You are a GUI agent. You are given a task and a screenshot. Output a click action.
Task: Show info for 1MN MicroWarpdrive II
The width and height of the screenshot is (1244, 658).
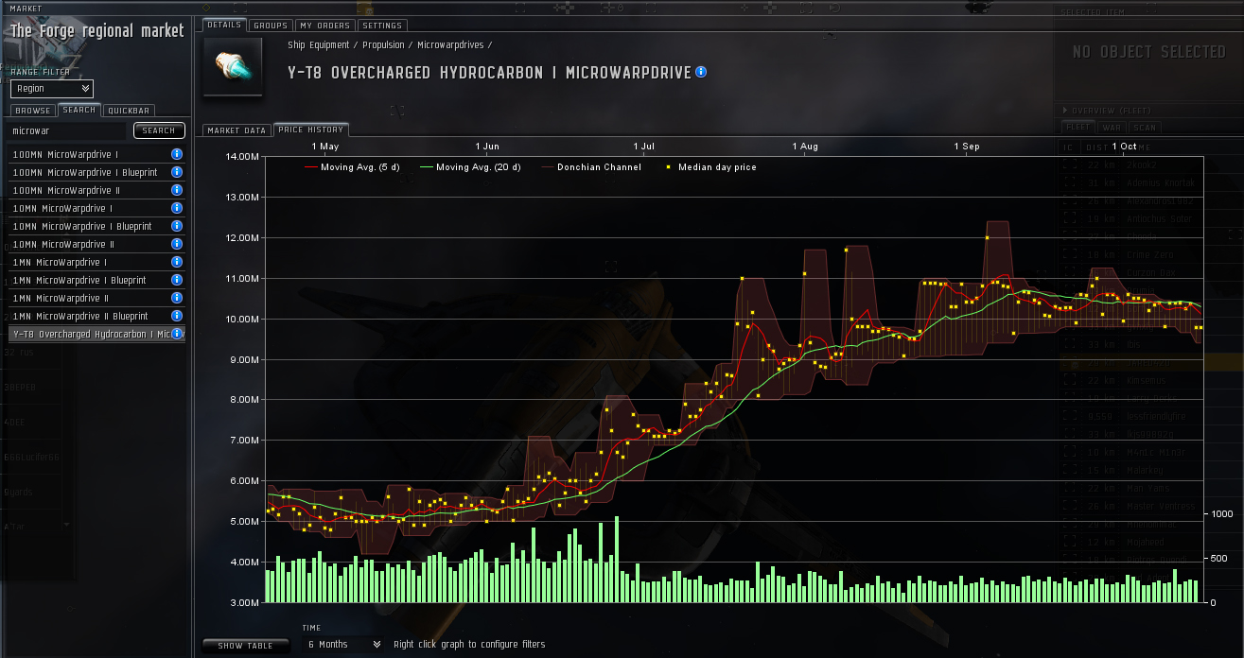pos(177,298)
